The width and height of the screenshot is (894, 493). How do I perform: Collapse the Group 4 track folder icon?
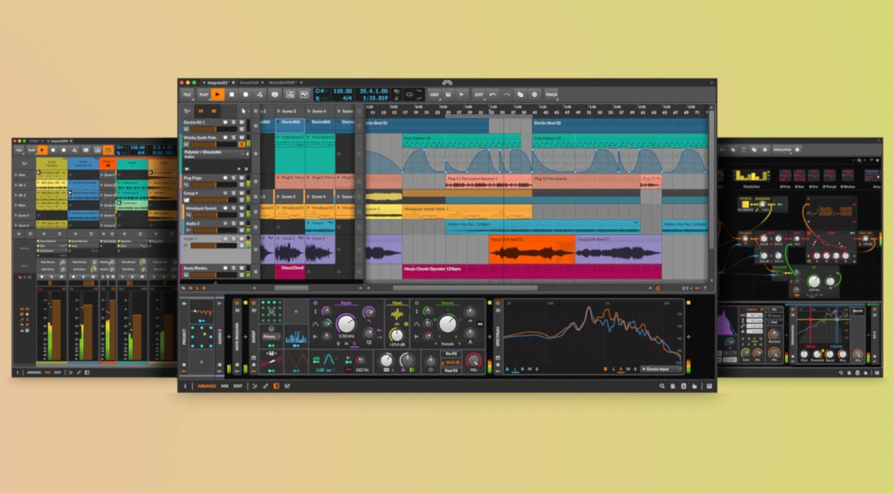click(187, 200)
